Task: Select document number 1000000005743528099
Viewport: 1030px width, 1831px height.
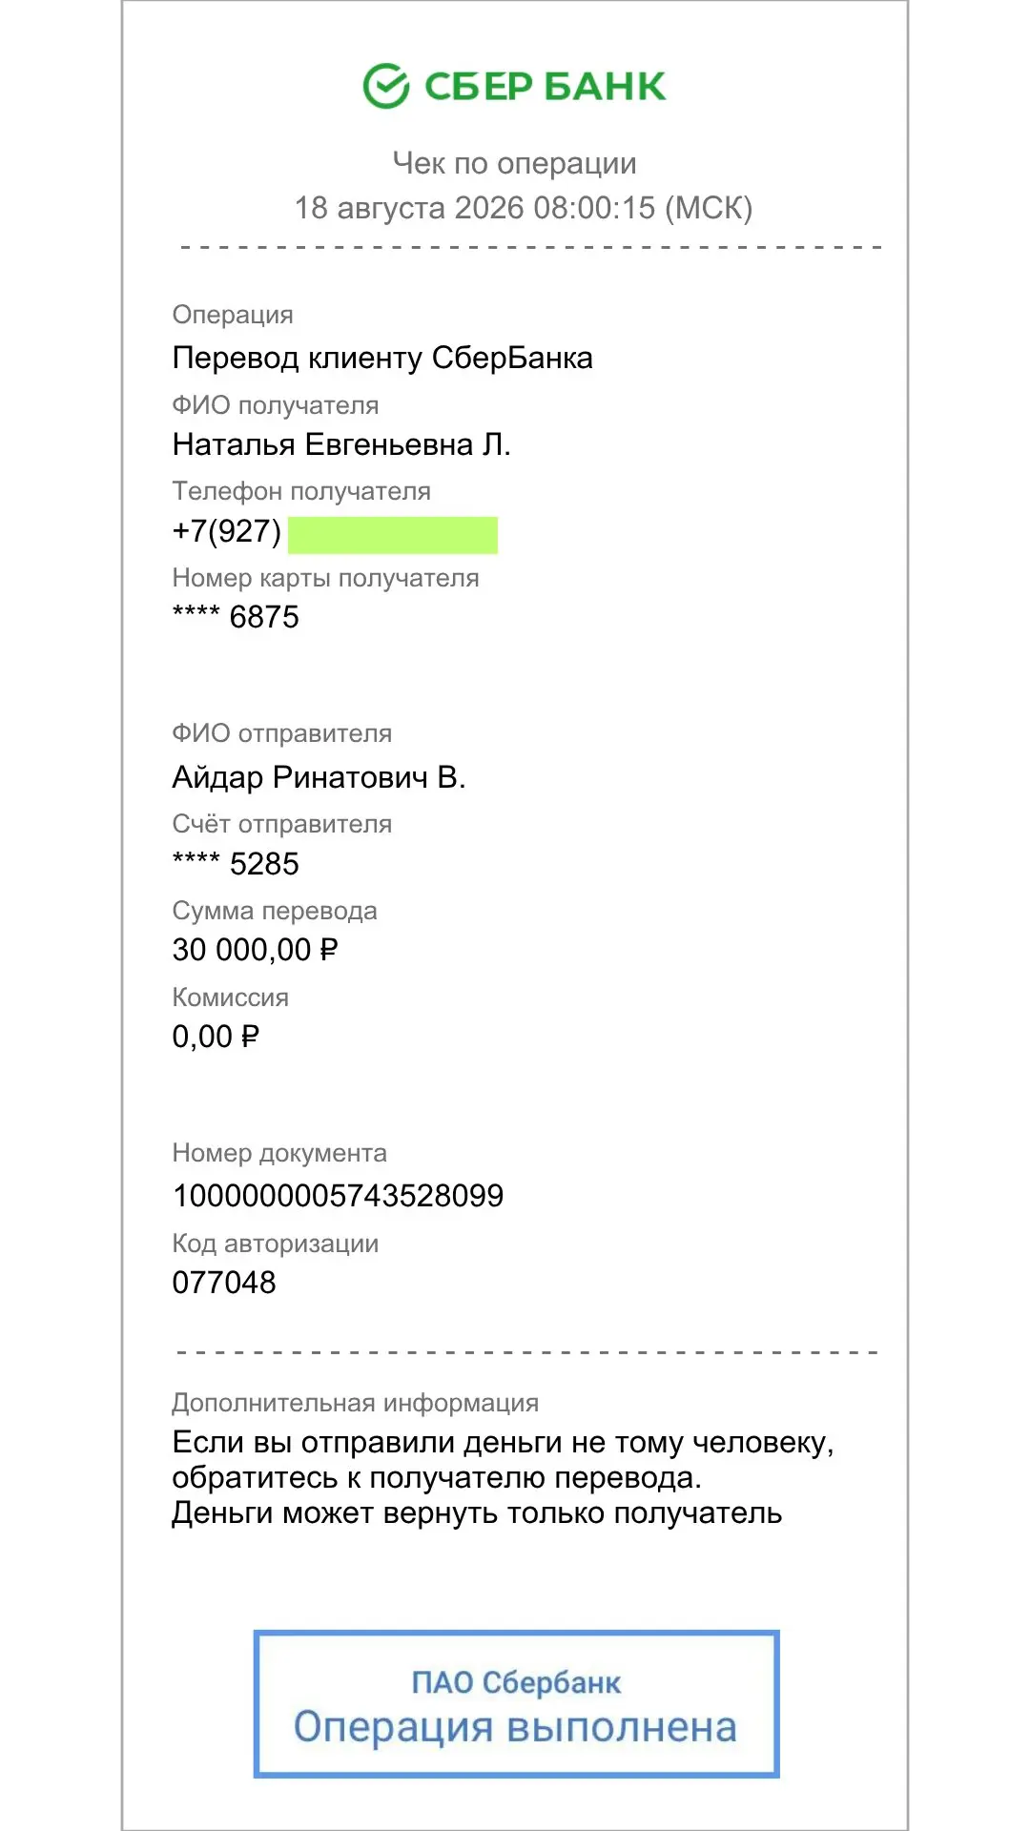Action: 338,1196
